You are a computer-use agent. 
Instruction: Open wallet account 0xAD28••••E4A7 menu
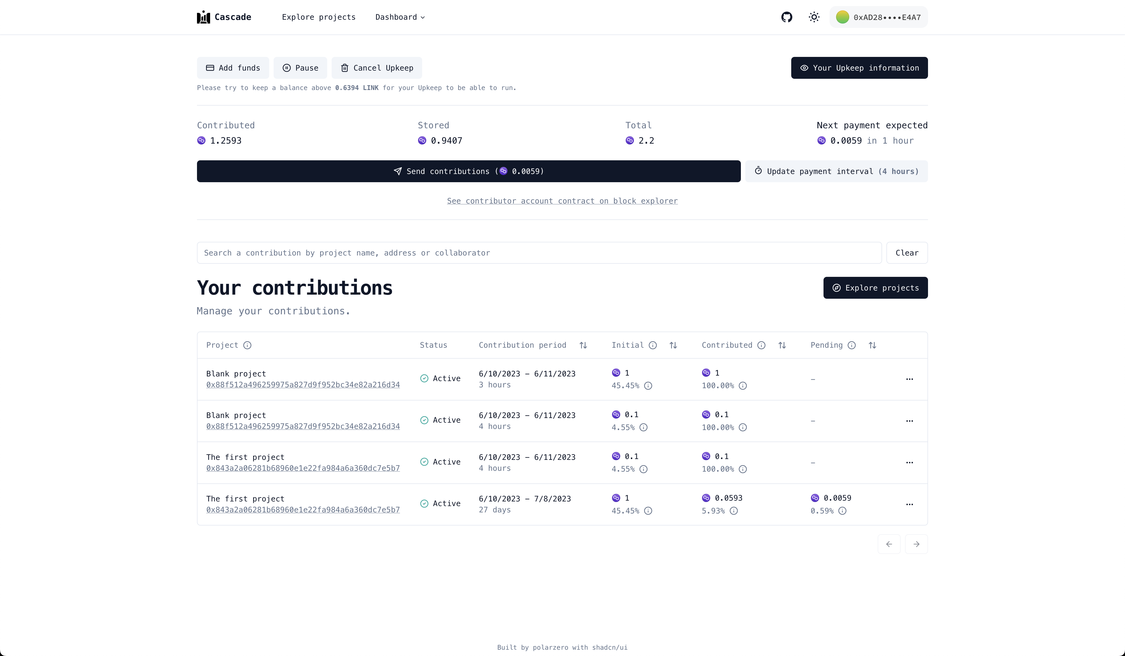coord(878,17)
